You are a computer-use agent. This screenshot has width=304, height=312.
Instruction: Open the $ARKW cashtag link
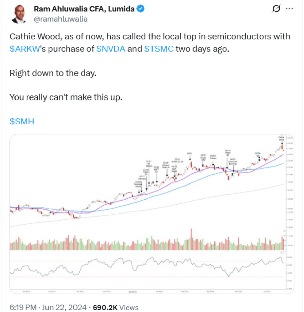25,49
